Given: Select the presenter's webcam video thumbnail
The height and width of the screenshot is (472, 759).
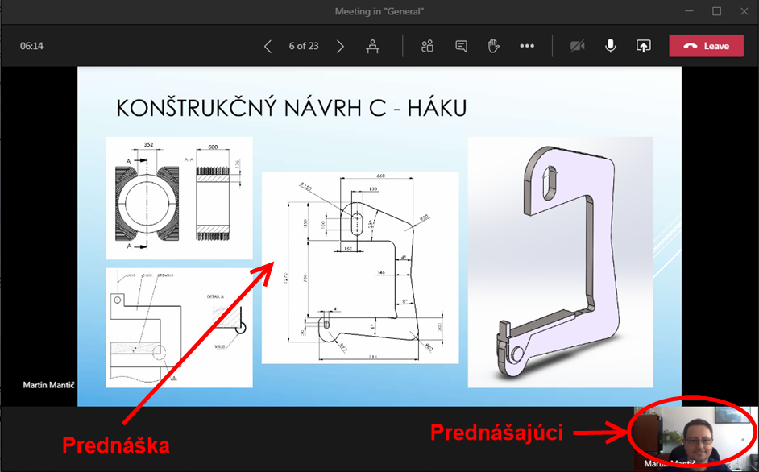Looking at the screenshot, I should click(x=695, y=437).
